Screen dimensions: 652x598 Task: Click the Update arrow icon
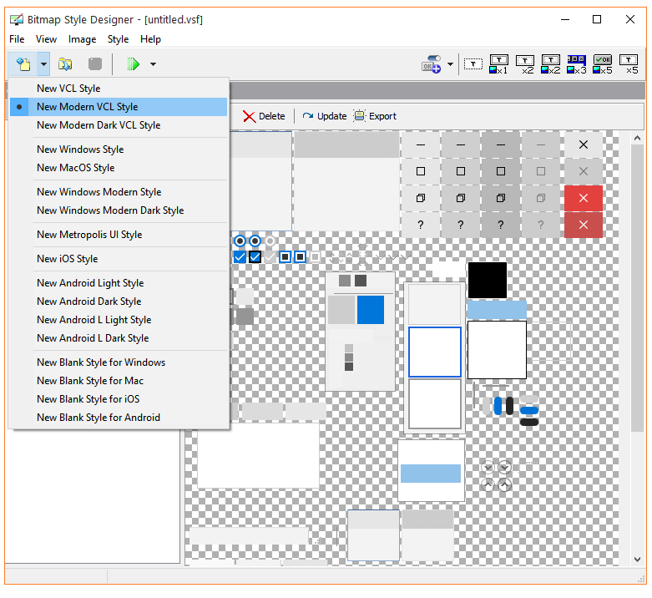click(308, 116)
